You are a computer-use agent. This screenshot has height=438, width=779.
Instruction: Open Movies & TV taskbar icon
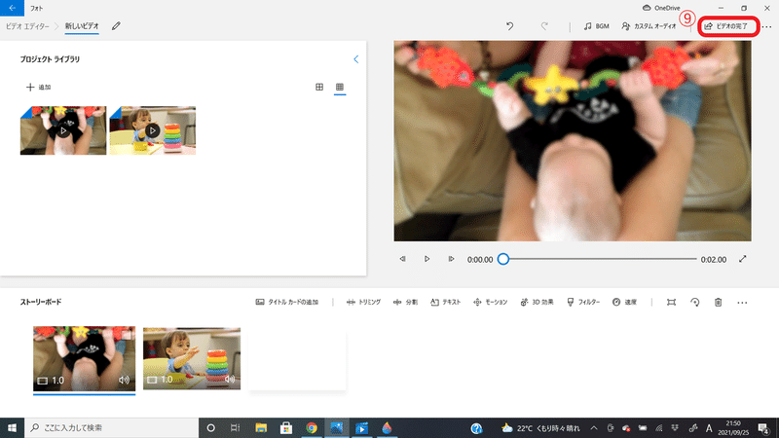click(361, 427)
